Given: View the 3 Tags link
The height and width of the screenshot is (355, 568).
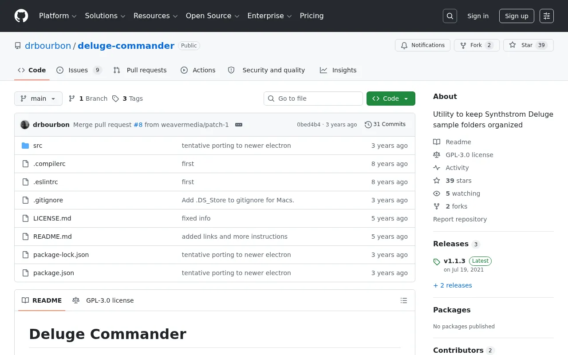Looking at the screenshot, I should click(x=127, y=99).
